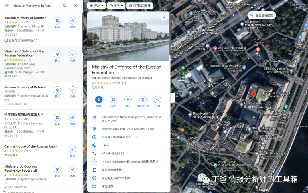The height and width of the screenshot is (193, 308).
Task: Click the Vorota Pered Pushkinskim Mostom marker
Action: coord(215,165)
